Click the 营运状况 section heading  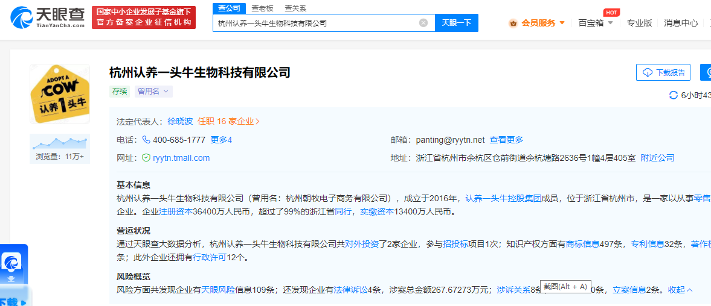click(134, 231)
